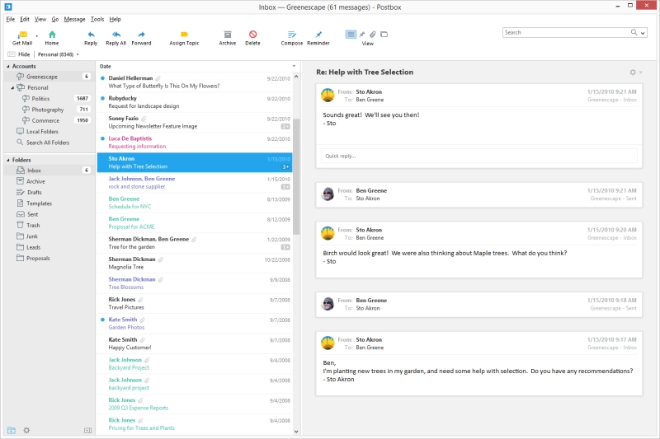Open the View menu
The height and width of the screenshot is (439, 660).
click(x=40, y=19)
